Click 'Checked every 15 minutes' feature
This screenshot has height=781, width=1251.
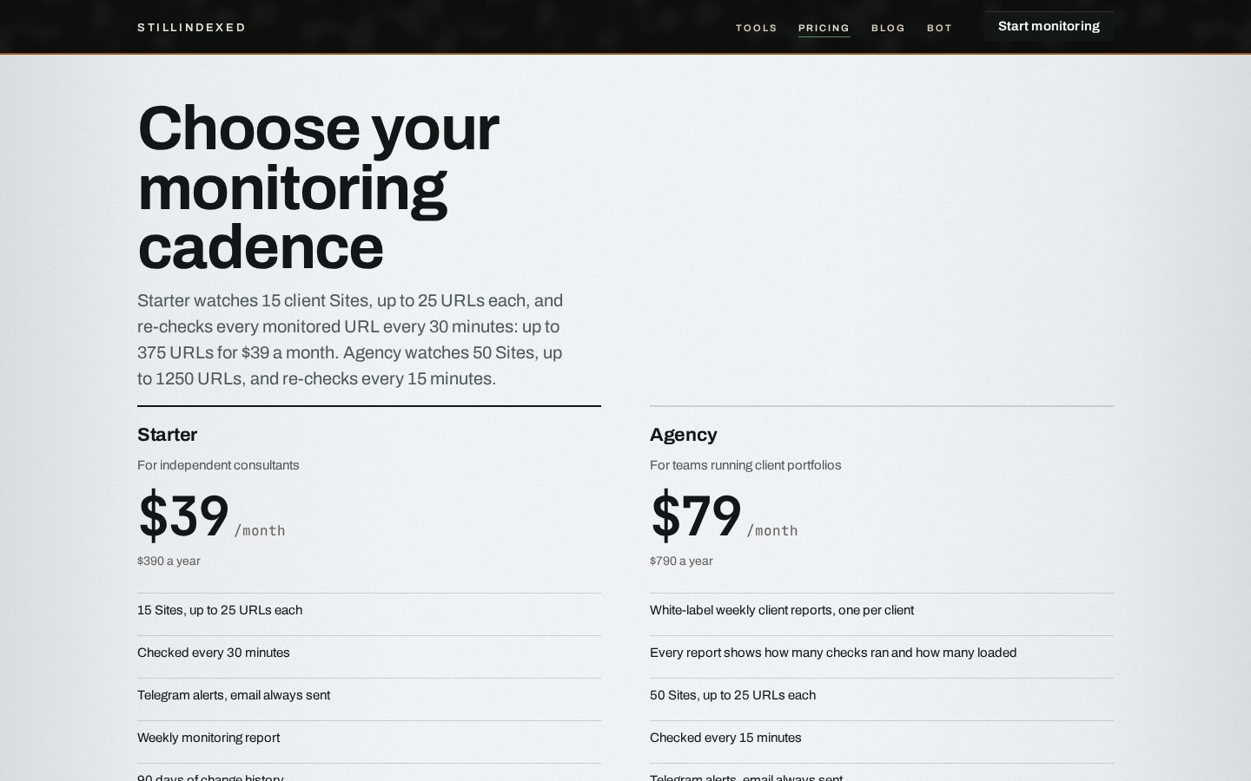(x=725, y=738)
